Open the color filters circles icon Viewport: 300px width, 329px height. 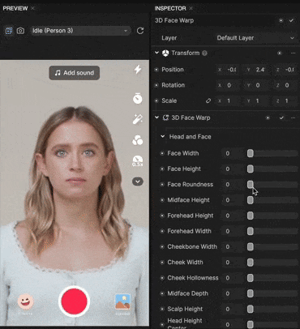138,140
